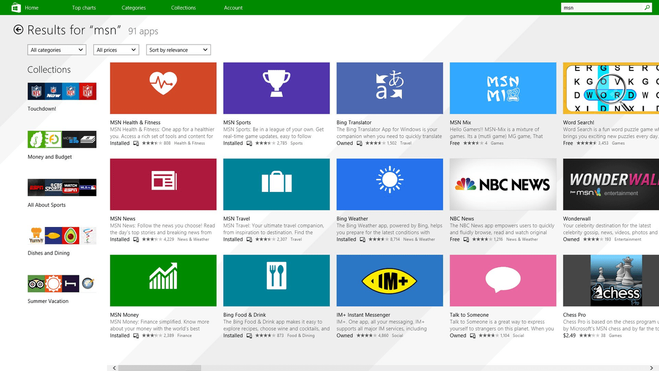Image resolution: width=659 pixels, height=371 pixels.
Task: Click the Collections heading
Action: coord(49,70)
